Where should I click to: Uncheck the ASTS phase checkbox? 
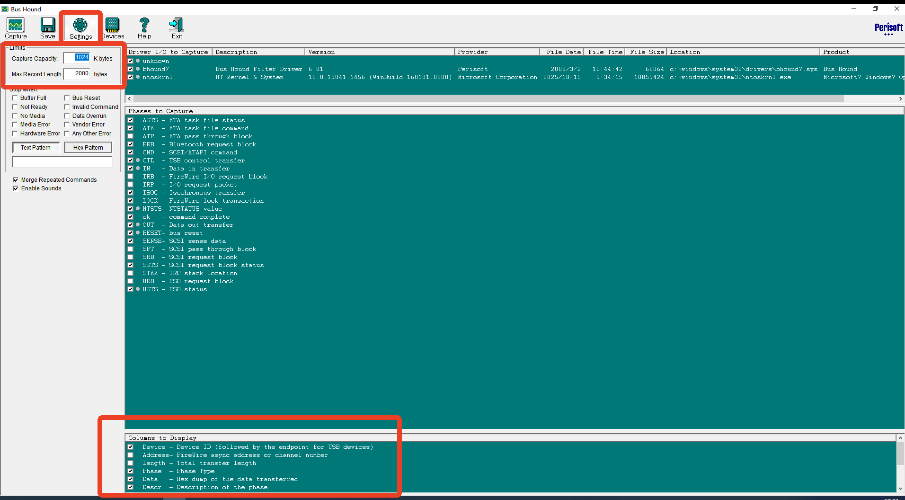pyautogui.click(x=131, y=120)
